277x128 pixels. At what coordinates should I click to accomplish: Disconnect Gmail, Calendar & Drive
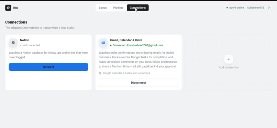click(x=138, y=83)
